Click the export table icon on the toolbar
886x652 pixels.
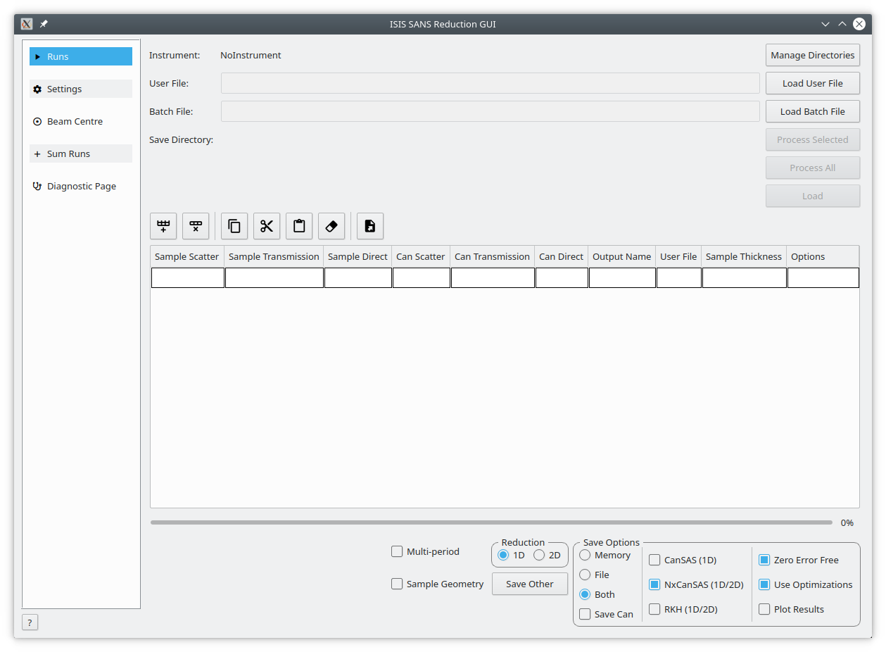point(369,226)
